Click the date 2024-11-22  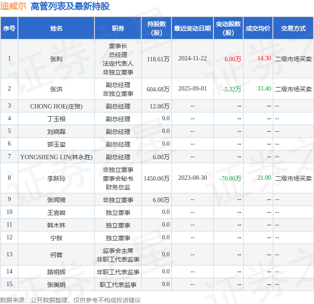tap(192, 58)
